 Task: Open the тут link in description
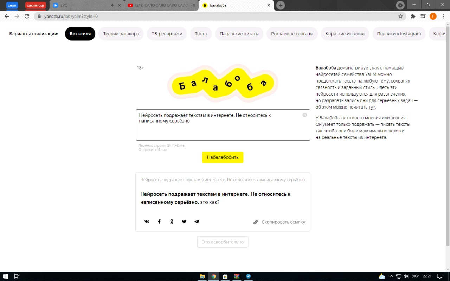tap(372, 107)
